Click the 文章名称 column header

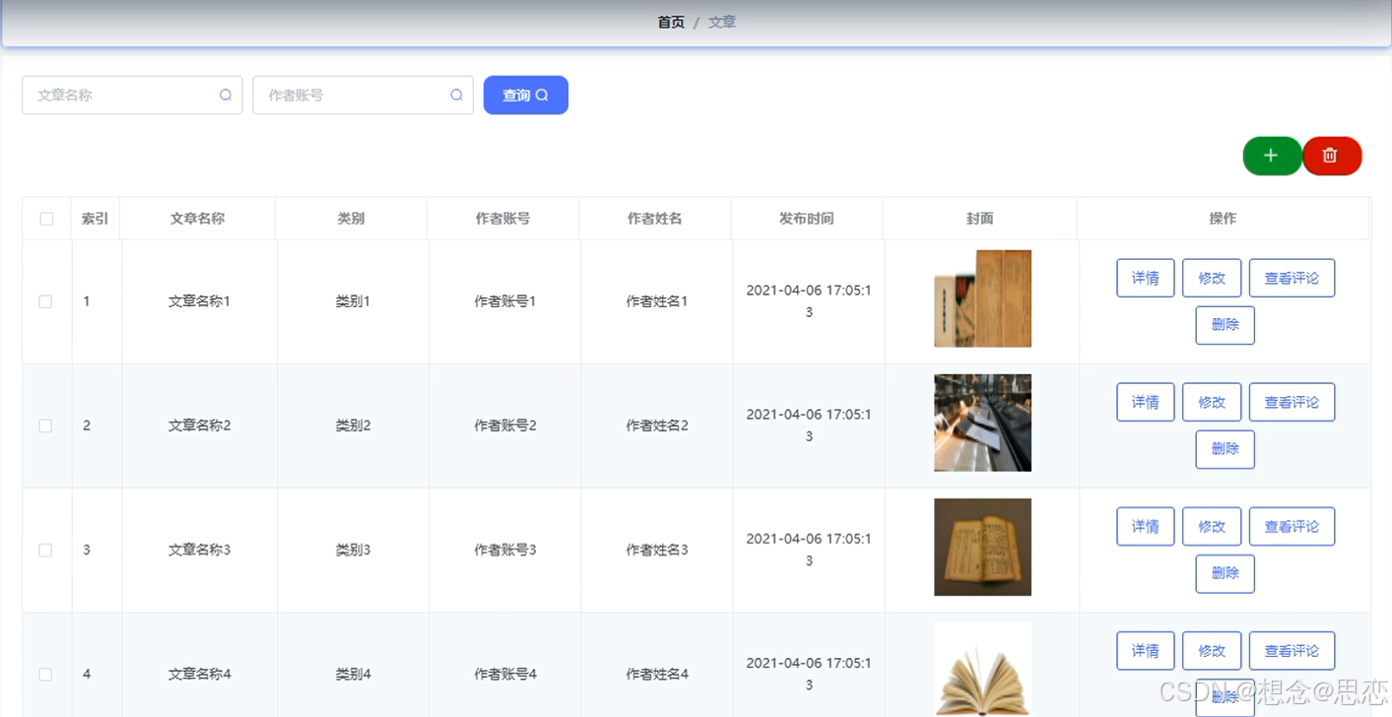coord(197,219)
